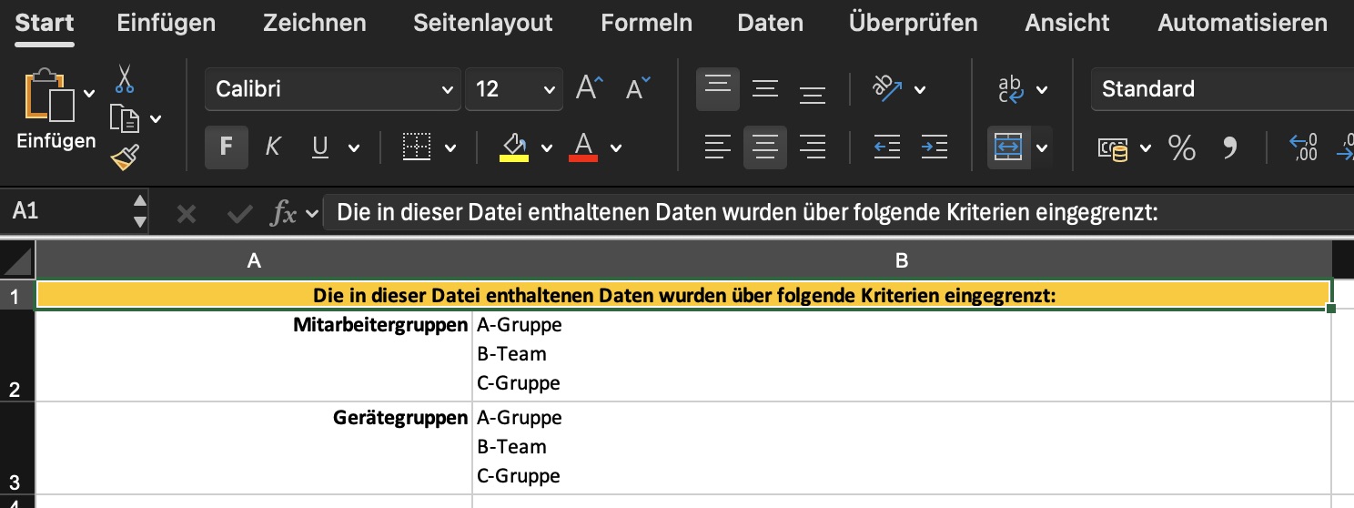1354x508 pixels.
Task: Click the Decrease Indent icon
Action: pos(887,147)
